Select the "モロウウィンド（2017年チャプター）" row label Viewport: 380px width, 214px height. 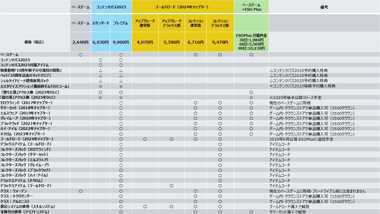click(26, 103)
